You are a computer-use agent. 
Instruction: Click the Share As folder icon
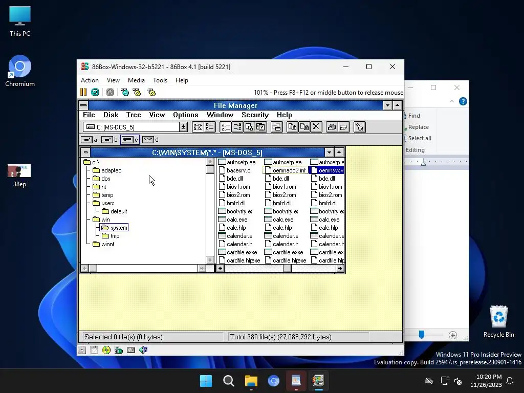[x=332, y=127]
